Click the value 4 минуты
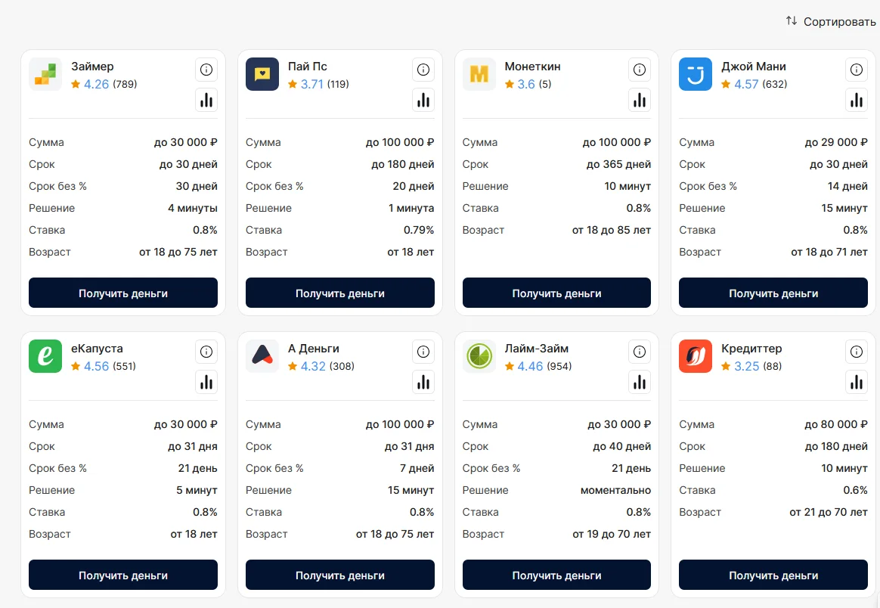Screen dimensions: 880x608 tap(193, 208)
